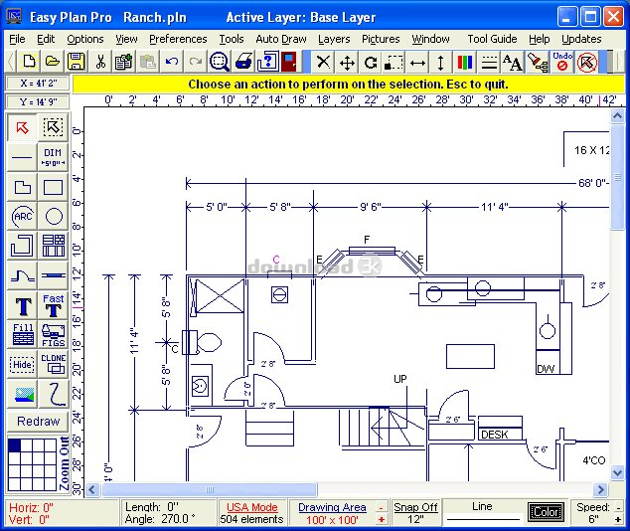This screenshot has width=630, height=531.
Task: Click the horizontal scrollbar right arrow
Action: pyautogui.click(x=601, y=489)
